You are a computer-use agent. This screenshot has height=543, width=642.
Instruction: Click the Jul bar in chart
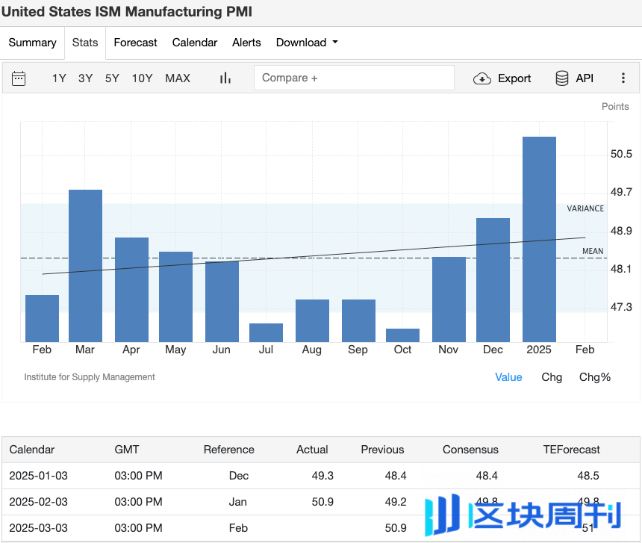(267, 333)
